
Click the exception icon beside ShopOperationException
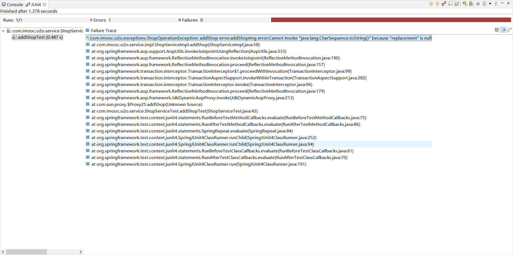click(88, 38)
